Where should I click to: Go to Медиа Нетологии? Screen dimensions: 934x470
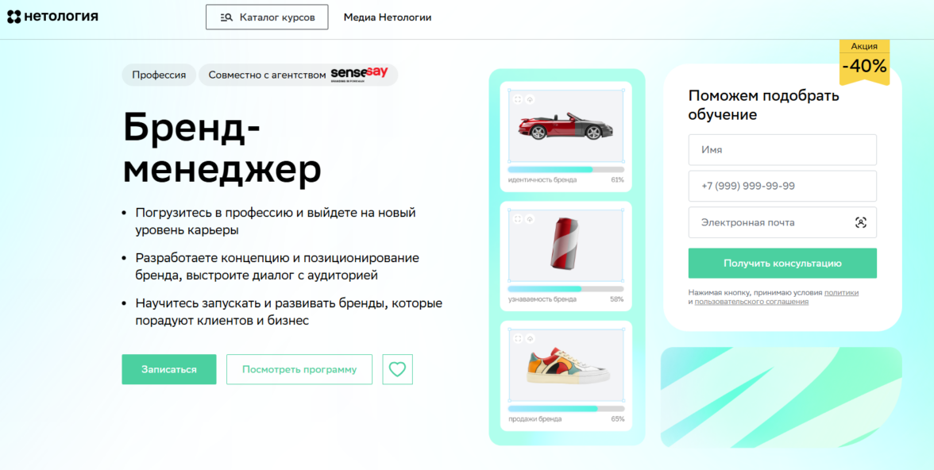tap(388, 17)
